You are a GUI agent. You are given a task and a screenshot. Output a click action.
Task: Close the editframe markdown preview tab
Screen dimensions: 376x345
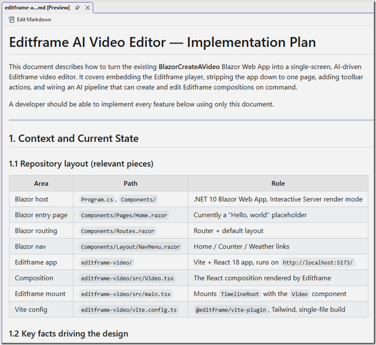pos(88,8)
